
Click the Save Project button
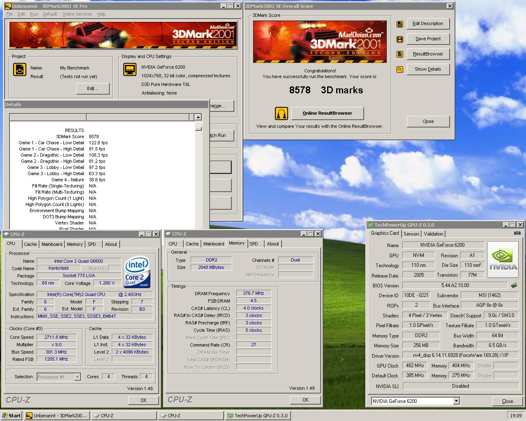pyautogui.click(x=428, y=39)
